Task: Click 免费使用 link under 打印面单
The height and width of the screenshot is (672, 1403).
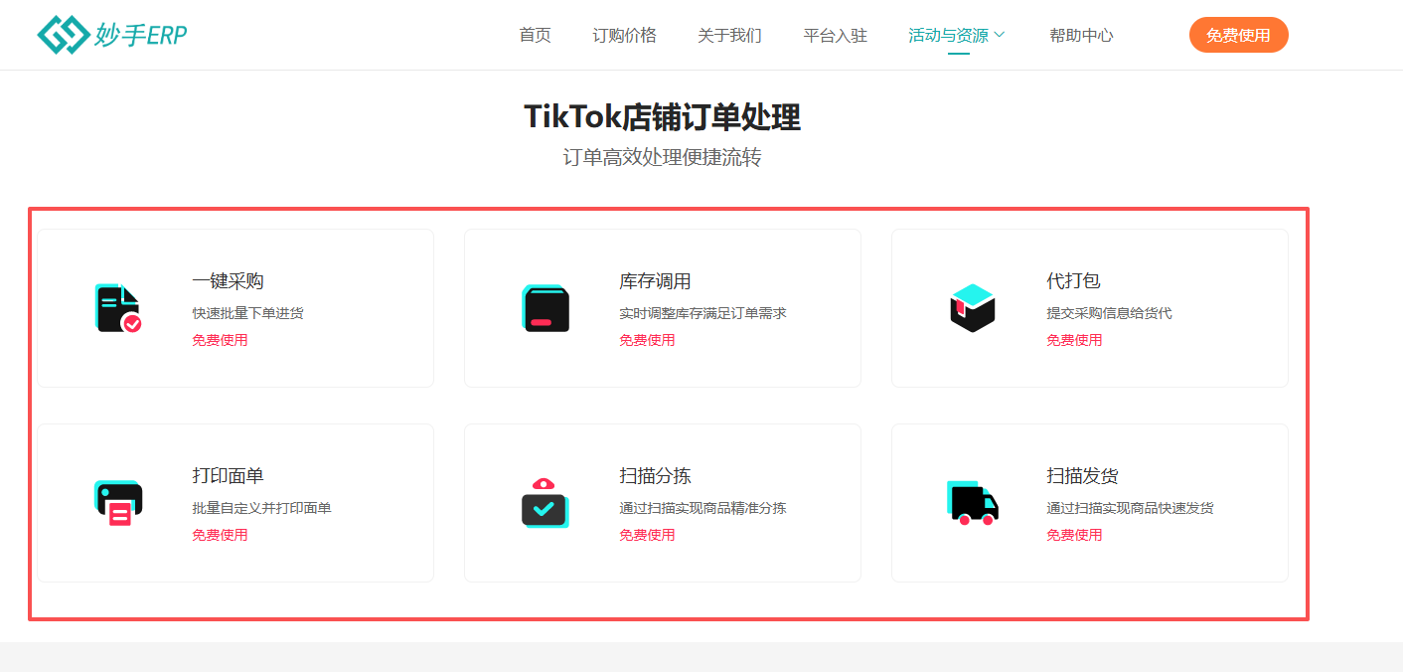Action: click(x=220, y=535)
